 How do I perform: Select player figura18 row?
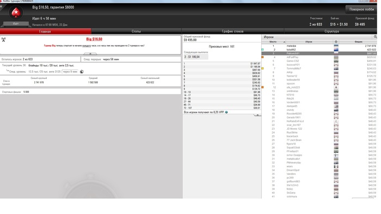click(319, 144)
